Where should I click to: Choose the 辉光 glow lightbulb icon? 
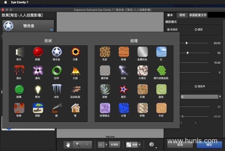(38, 89)
